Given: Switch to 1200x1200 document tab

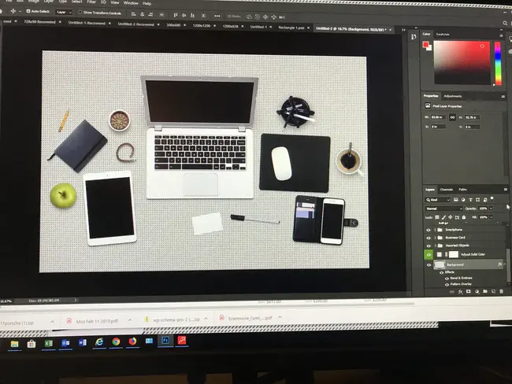Looking at the screenshot, I should [x=201, y=25].
